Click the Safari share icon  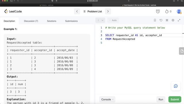[x=174, y=1]
